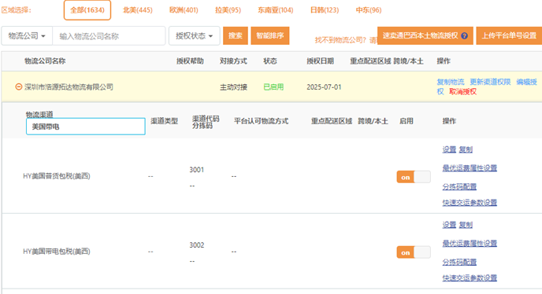The height and width of the screenshot is (294, 542).
Task: Select the 全部(1634) region tab
Action: coord(87,10)
